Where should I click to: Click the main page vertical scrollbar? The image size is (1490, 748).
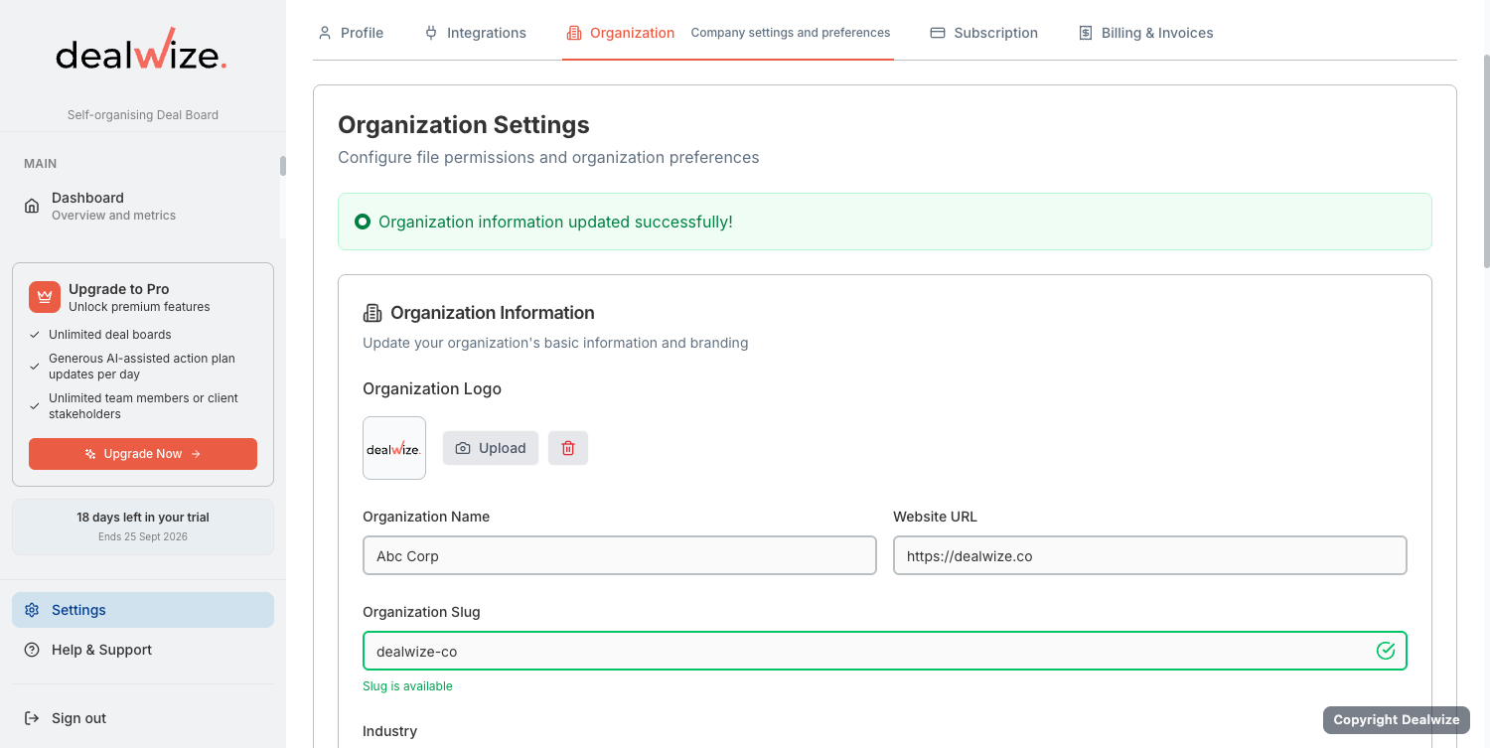point(1486,159)
